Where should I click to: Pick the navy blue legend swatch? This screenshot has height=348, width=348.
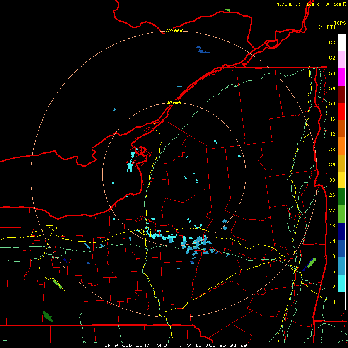341,232
